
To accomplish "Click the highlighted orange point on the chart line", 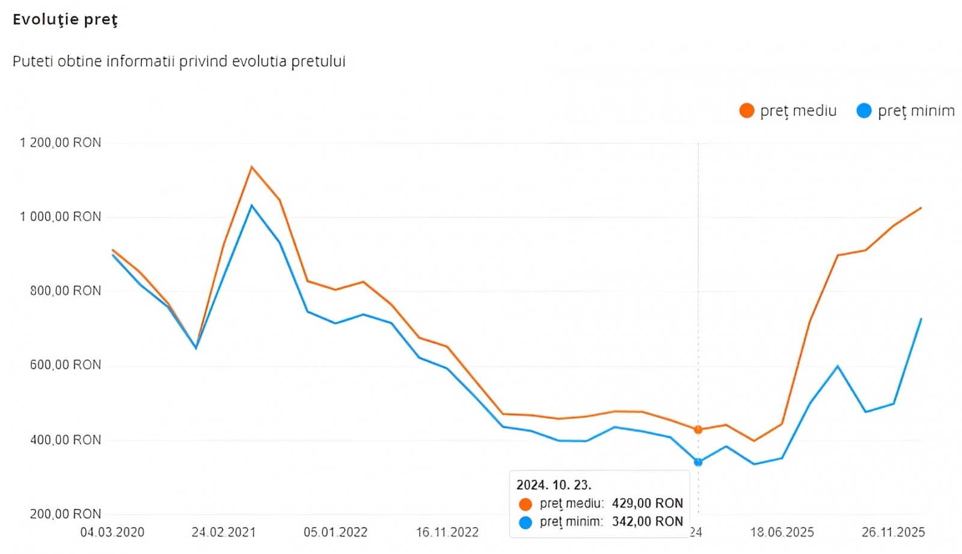I will [698, 430].
